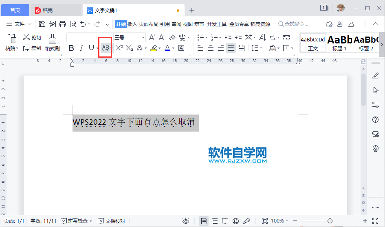Center align the paragraph
385x227 pixels.
[211, 48]
